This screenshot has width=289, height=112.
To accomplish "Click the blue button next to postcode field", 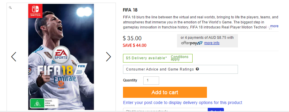I will pyautogui.click(x=216, y=110).
